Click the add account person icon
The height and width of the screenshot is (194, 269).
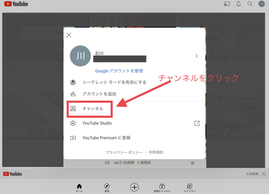tap(73, 94)
